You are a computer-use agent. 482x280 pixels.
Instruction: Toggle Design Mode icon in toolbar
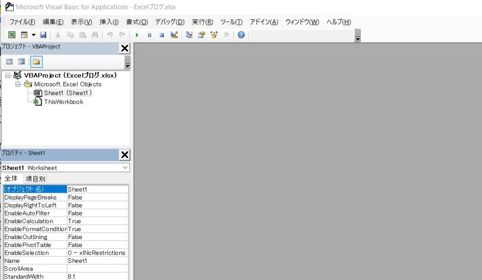coord(174,35)
